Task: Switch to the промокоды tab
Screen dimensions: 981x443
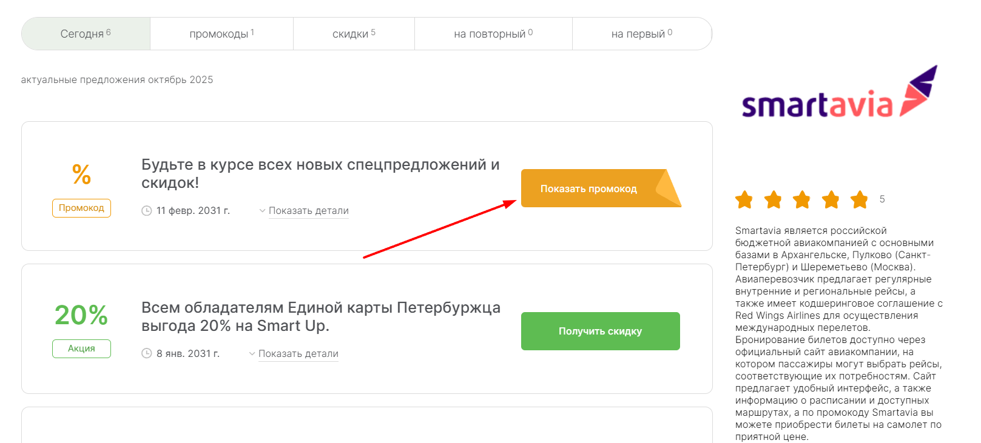Action: [221, 34]
